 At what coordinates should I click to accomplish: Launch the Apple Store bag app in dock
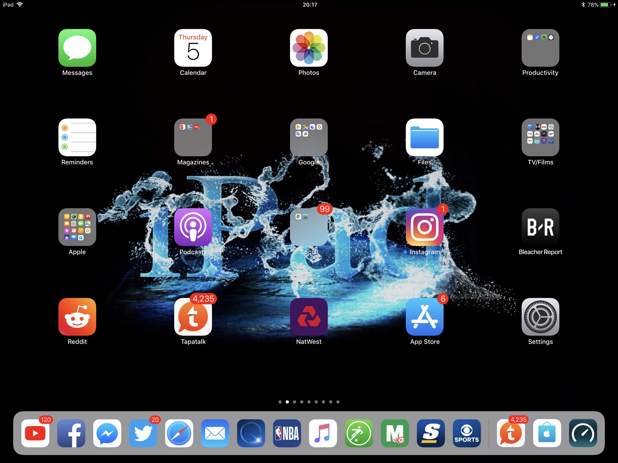pyautogui.click(x=547, y=433)
